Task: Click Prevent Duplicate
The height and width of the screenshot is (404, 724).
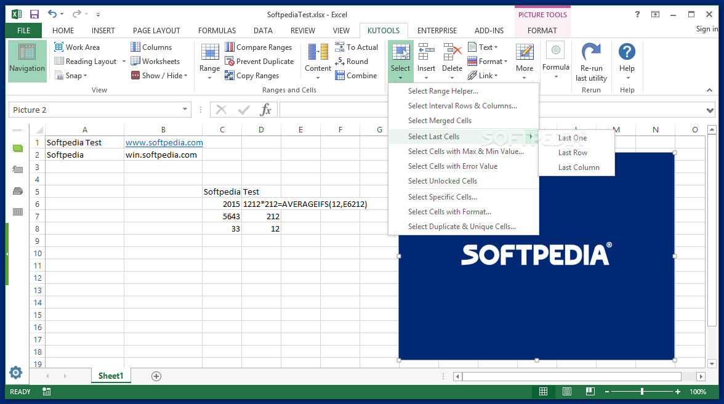Action: coord(260,62)
